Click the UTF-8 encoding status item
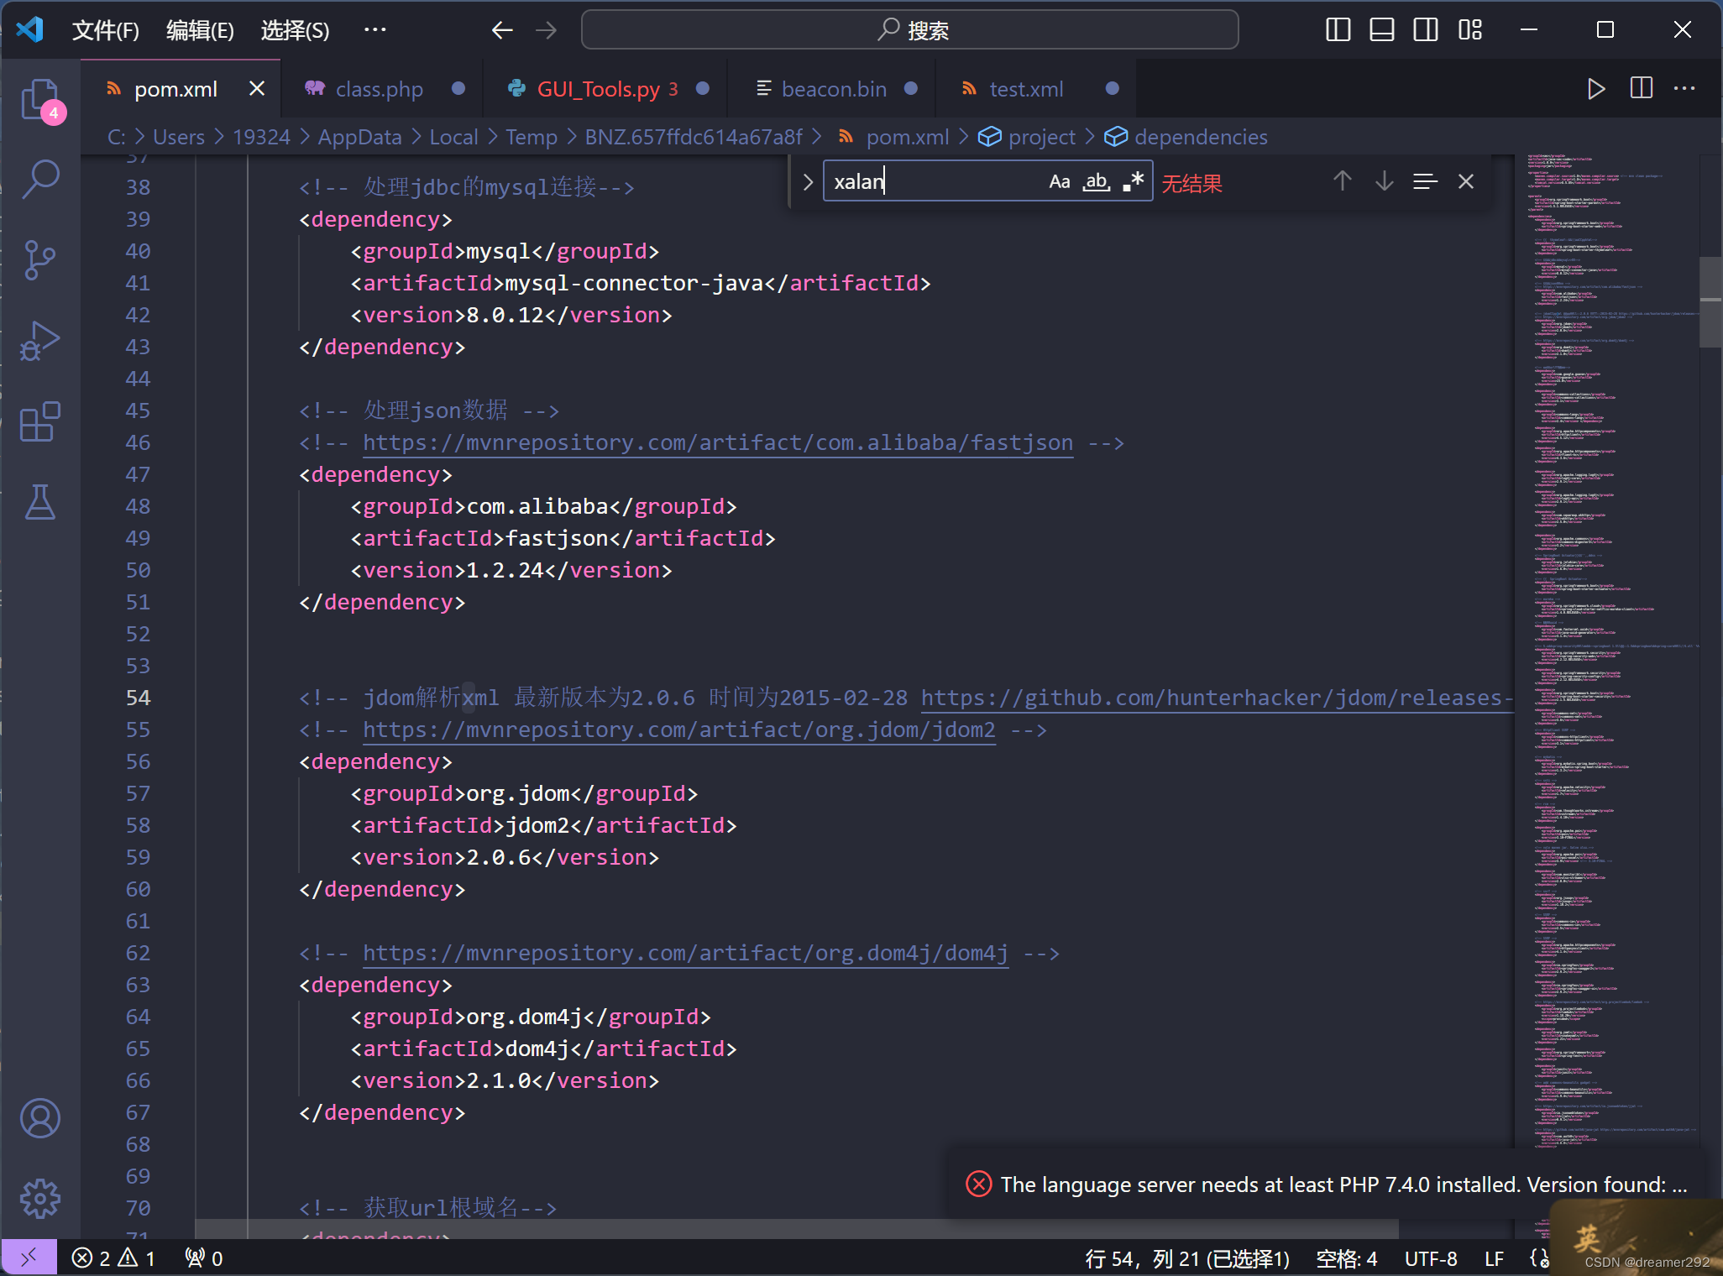The height and width of the screenshot is (1276, 1723). click(1431, 1258)
